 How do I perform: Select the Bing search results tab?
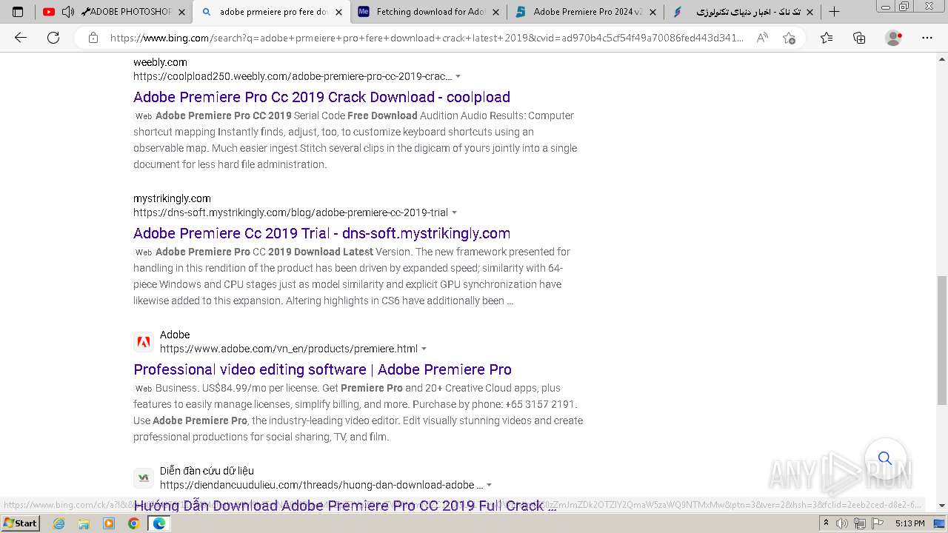coord(273,12)
